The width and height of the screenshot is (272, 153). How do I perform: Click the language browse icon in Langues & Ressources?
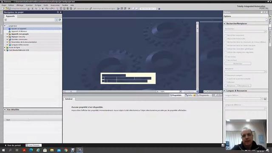coord(265,99)
